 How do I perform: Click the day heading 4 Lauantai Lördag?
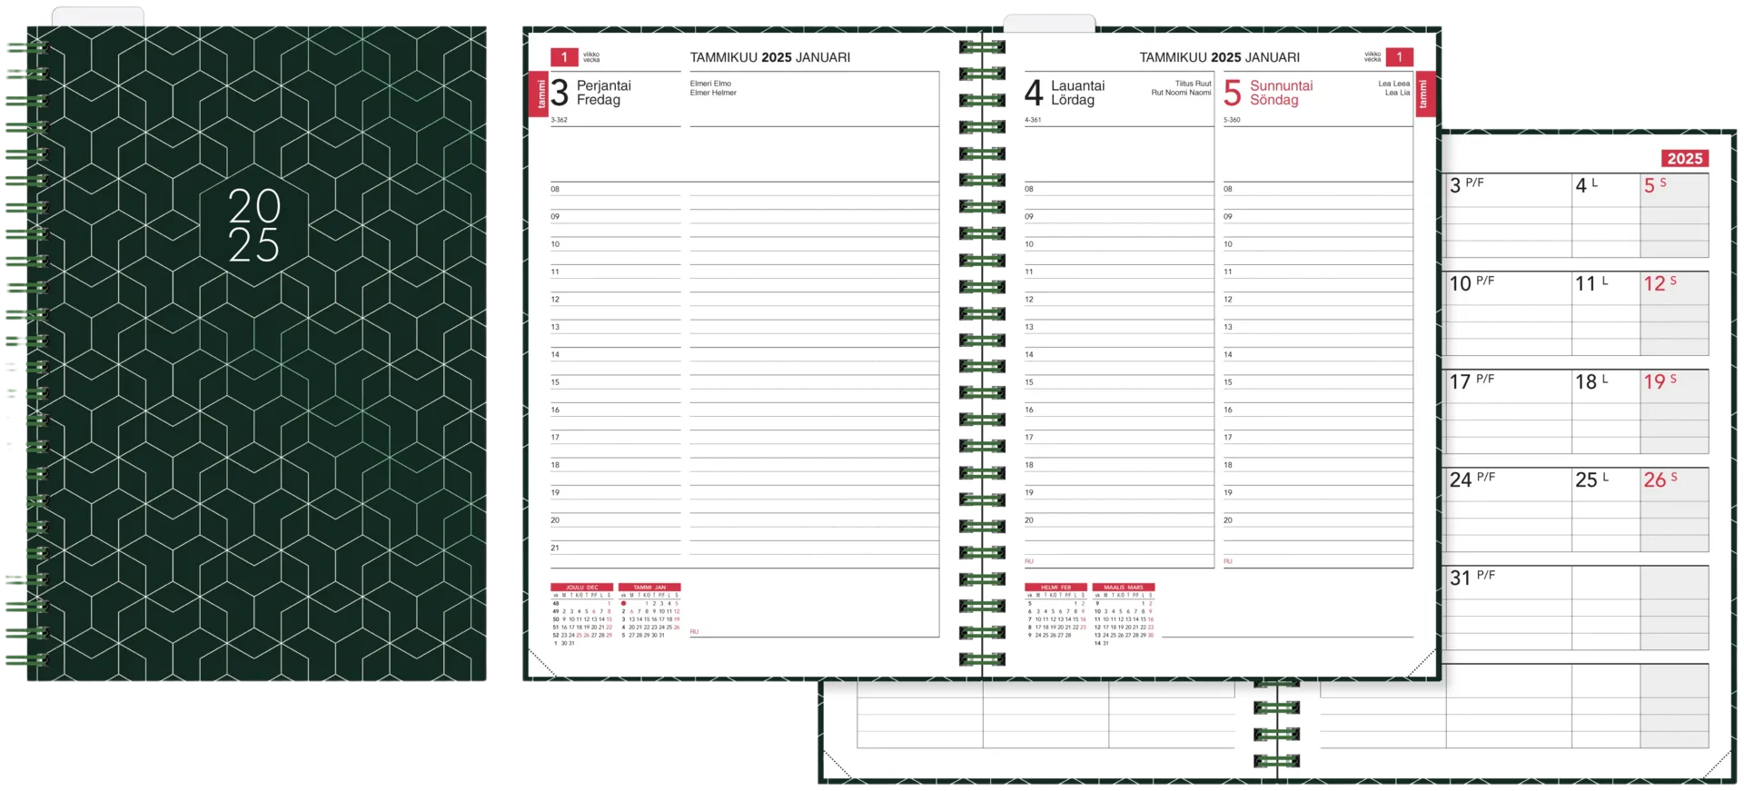tap(1065, 93)
